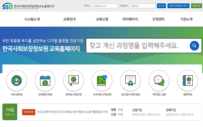Focus the 아이디 email input field

pos(104,6)
